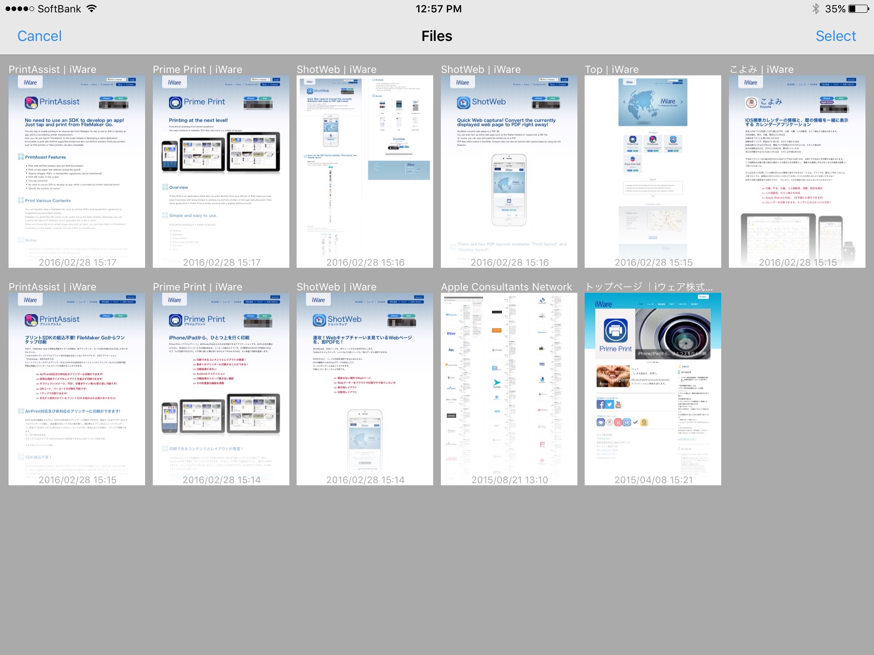Open ShotWeb file showing Quick Web capture
This screenshot has width=874, height=655.
(x=509, y=171)
